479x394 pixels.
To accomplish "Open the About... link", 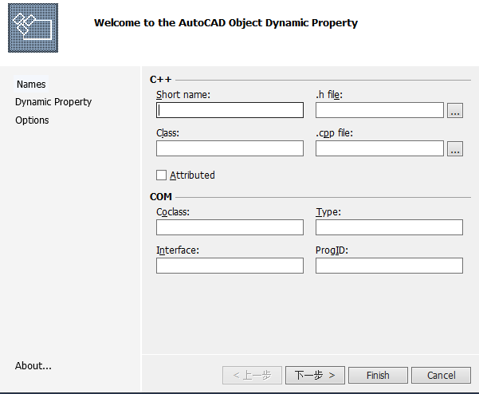I will (x=33, y=365).
